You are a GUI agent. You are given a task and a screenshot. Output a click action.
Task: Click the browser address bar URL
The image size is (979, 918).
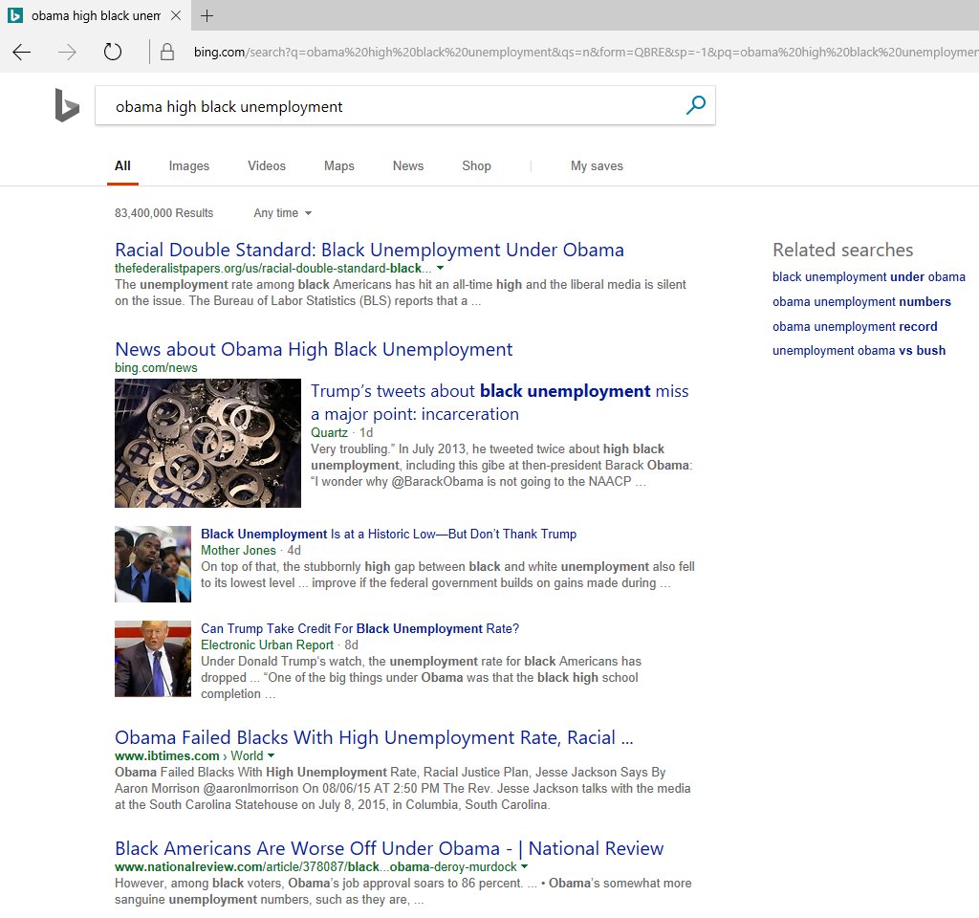point(586,52)
